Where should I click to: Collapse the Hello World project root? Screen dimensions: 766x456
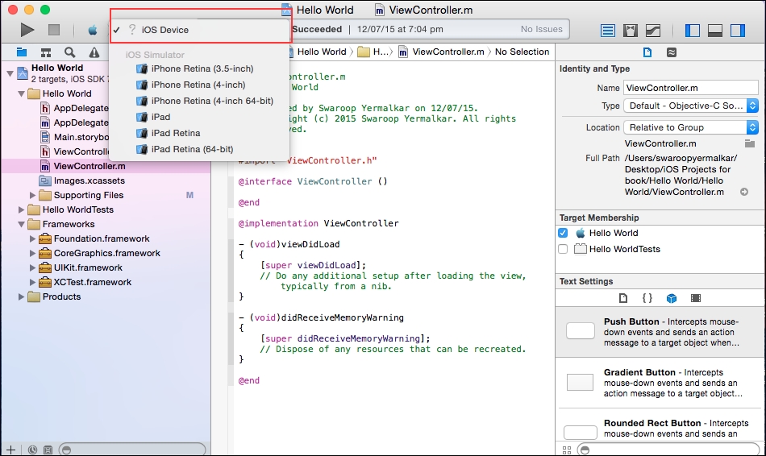[x=10, y=74]
